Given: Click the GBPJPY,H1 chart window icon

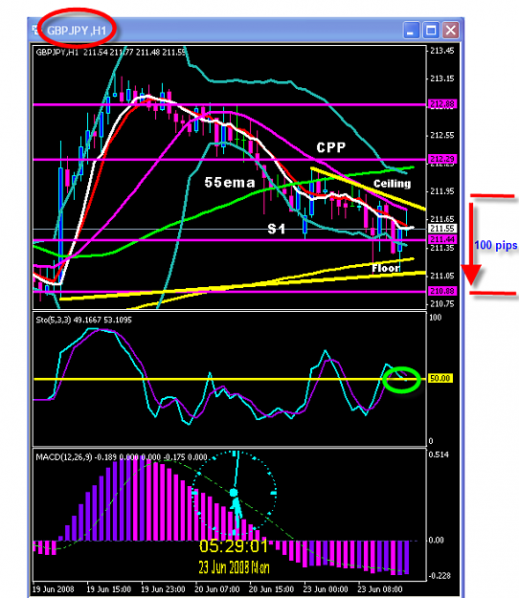Looking at the screenshot, I should 36,30.
